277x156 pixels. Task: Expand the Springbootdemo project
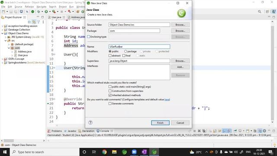coord(2,62)
